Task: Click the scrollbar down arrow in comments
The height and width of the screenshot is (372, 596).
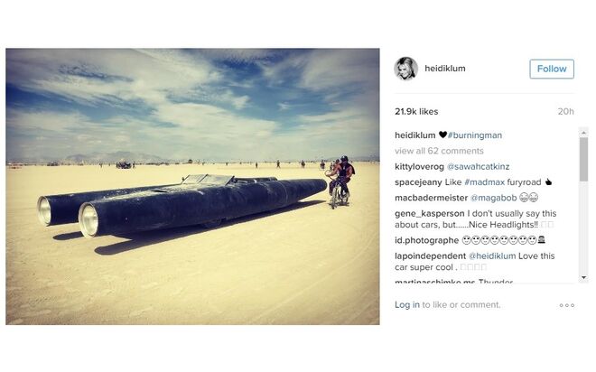Action: pos(584,278)
